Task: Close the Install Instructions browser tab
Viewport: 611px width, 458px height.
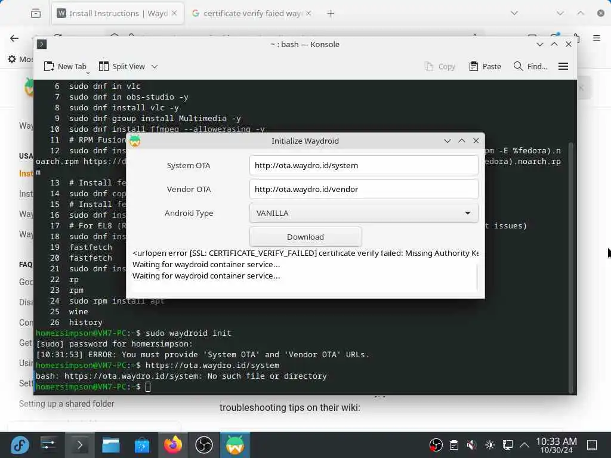Action: tap(174, 13)
